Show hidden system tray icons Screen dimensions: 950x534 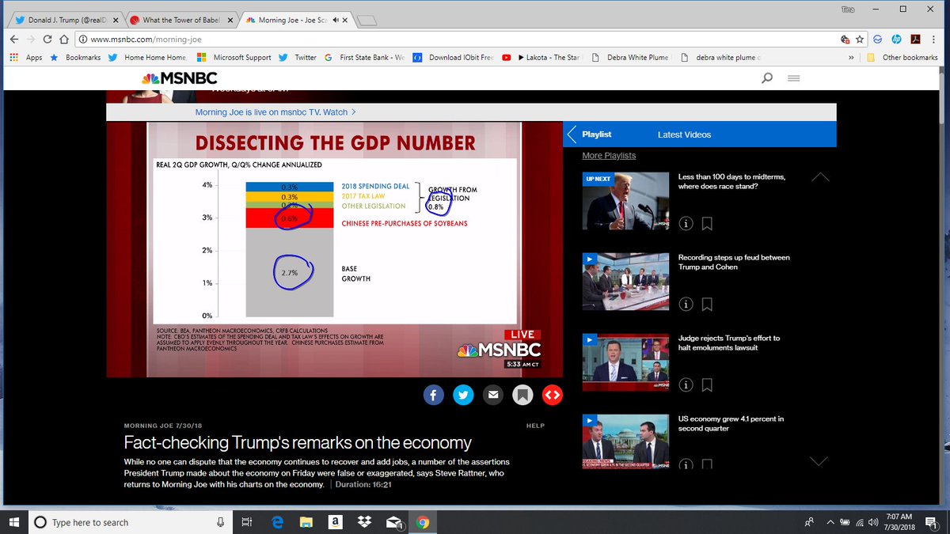[830, 522]
